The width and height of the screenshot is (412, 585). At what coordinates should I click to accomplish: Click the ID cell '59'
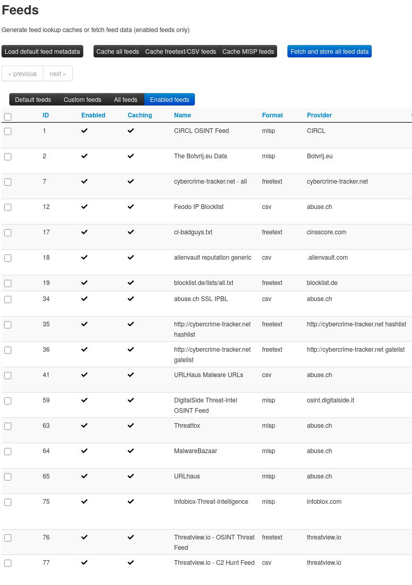pos(46,400)
